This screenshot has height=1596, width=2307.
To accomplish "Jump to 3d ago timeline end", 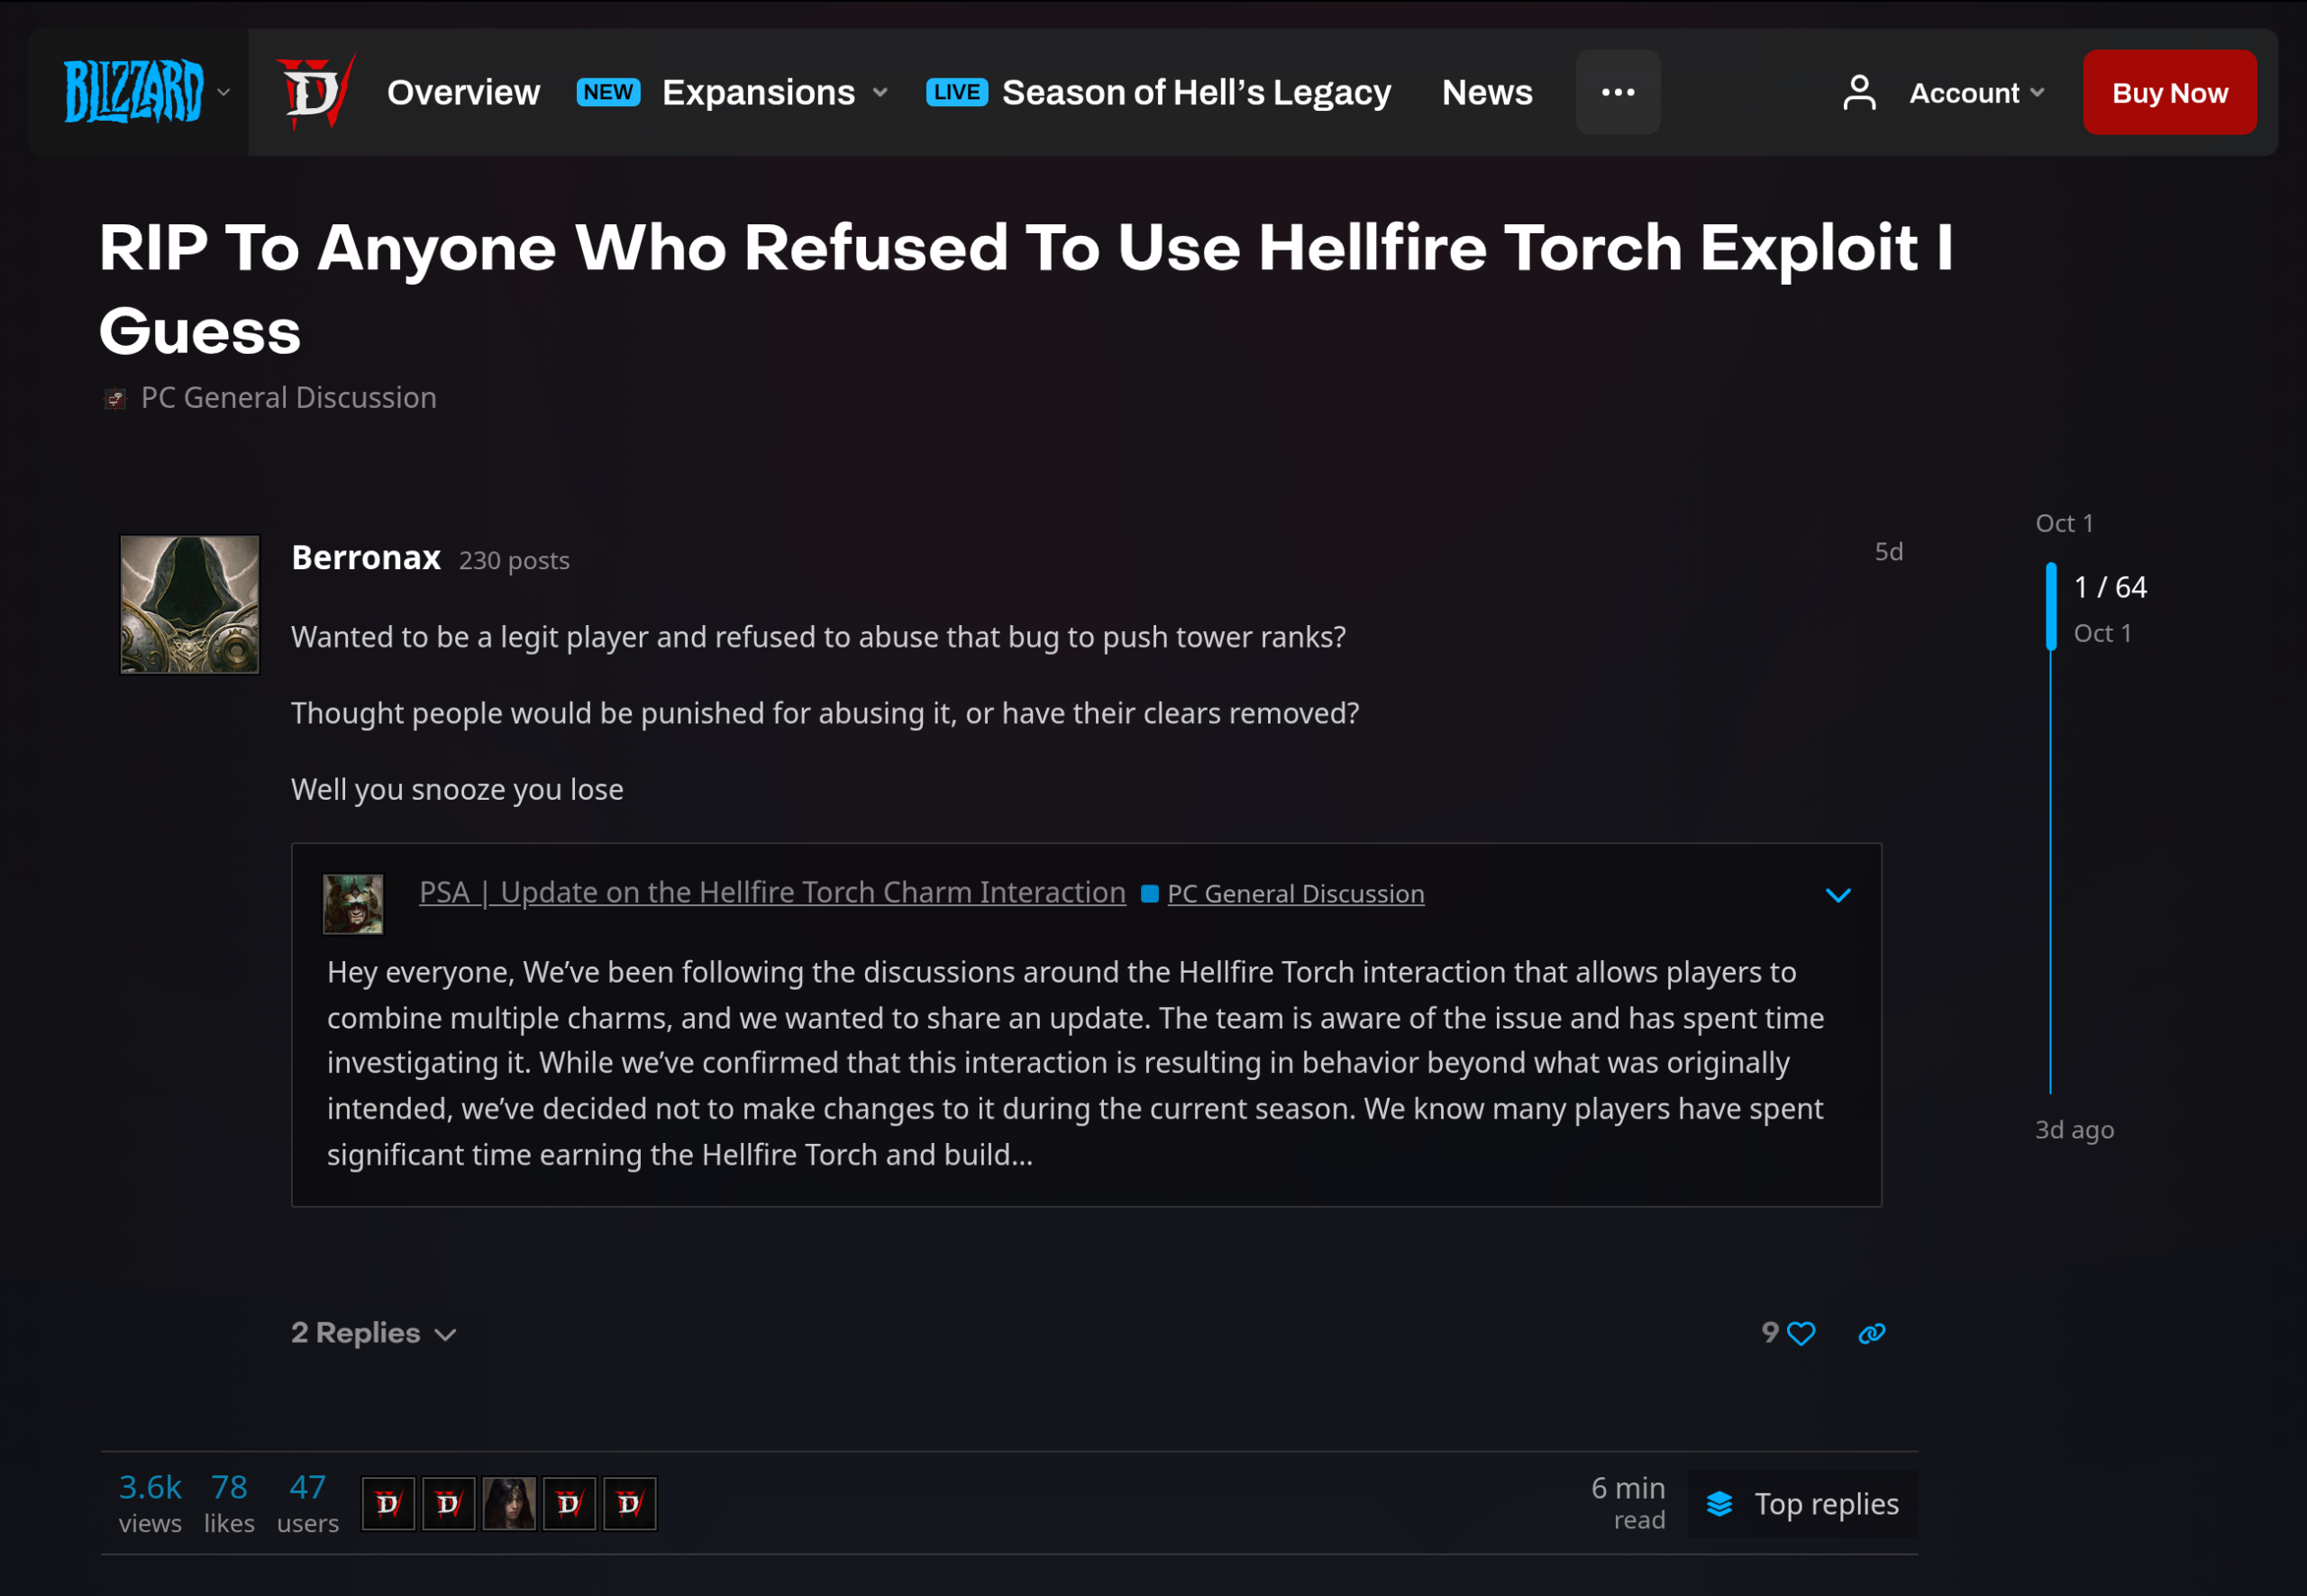I will click(x=2074, y=1130).
